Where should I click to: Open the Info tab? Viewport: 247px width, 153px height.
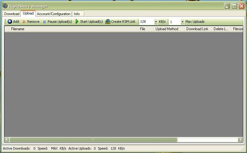click(78, 14)
